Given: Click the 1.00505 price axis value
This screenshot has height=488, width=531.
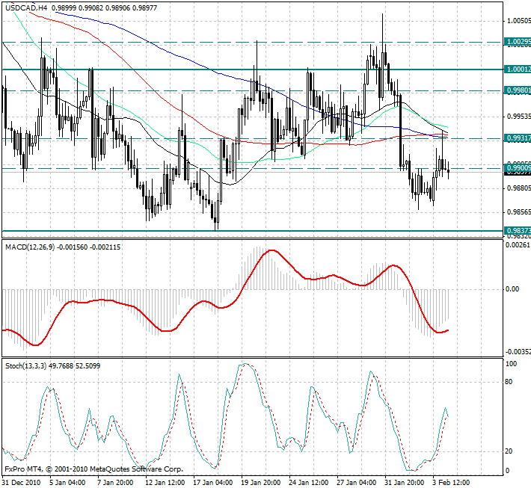Looking at the screenshot, I should [518, 21].
